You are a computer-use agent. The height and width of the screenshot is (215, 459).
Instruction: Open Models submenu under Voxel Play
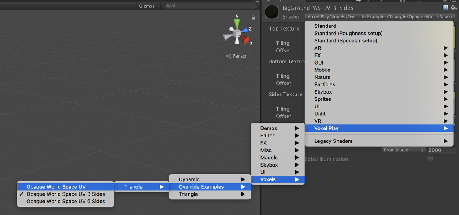278,157
